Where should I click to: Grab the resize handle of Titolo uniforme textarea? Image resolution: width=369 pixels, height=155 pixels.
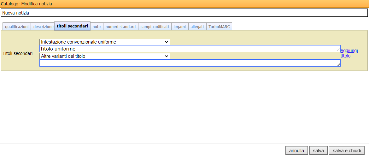(338, 50)
